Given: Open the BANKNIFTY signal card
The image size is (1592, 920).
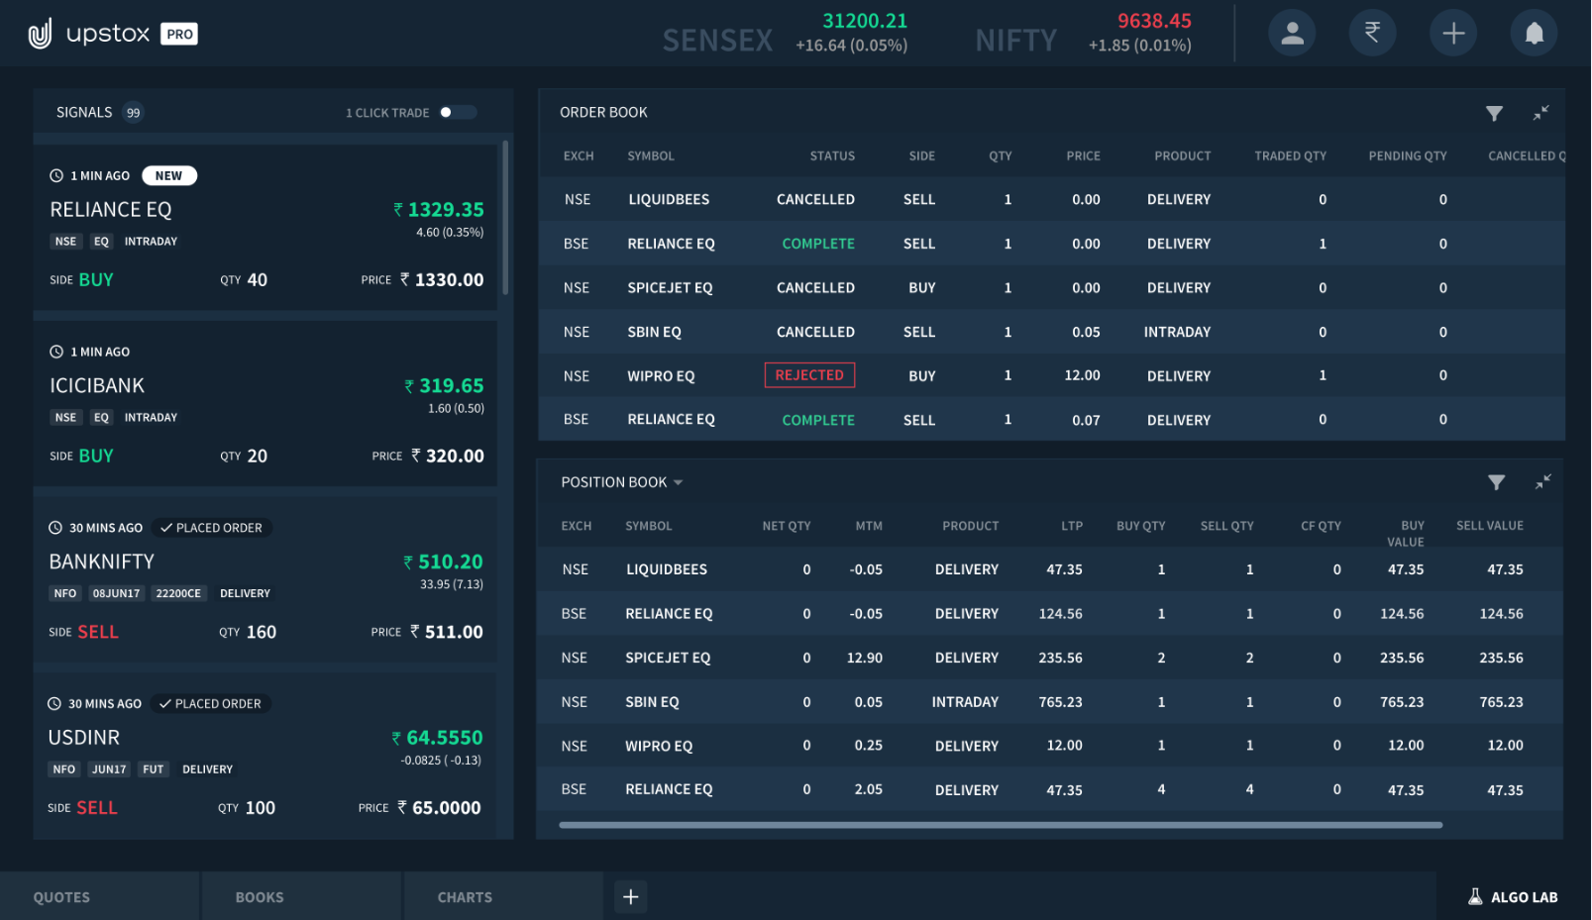Looking at the screenshot, I should 265,580.
